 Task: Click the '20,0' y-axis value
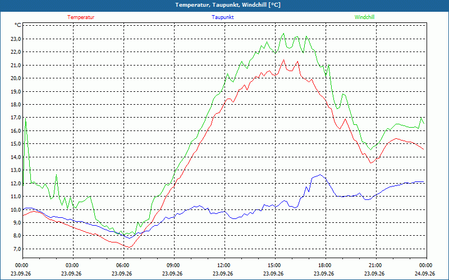(x=16, y=78)
